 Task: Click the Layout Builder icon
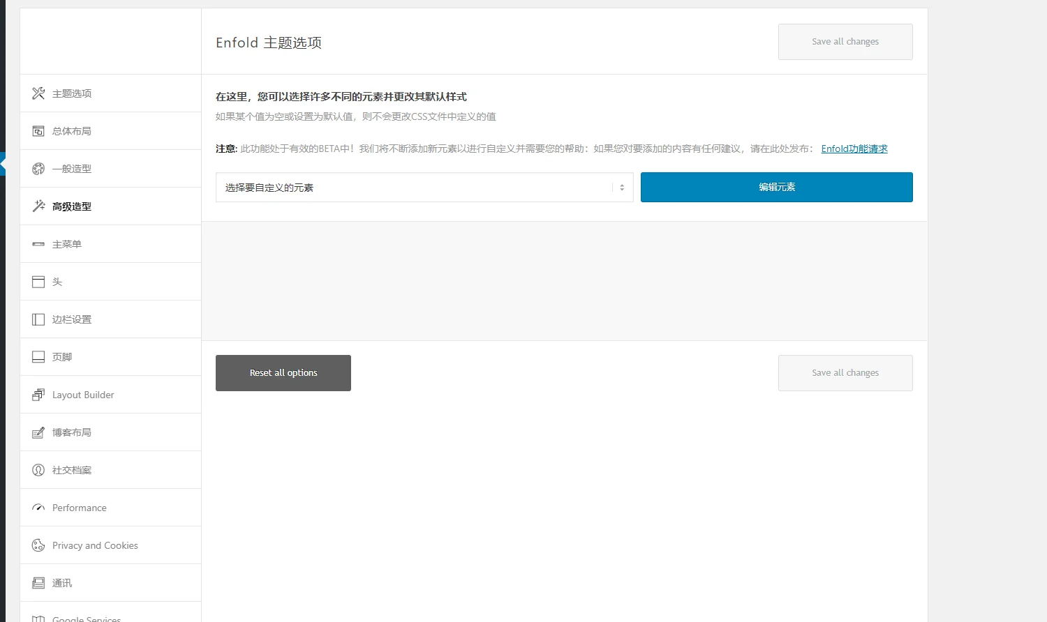(x=38, y=395)
